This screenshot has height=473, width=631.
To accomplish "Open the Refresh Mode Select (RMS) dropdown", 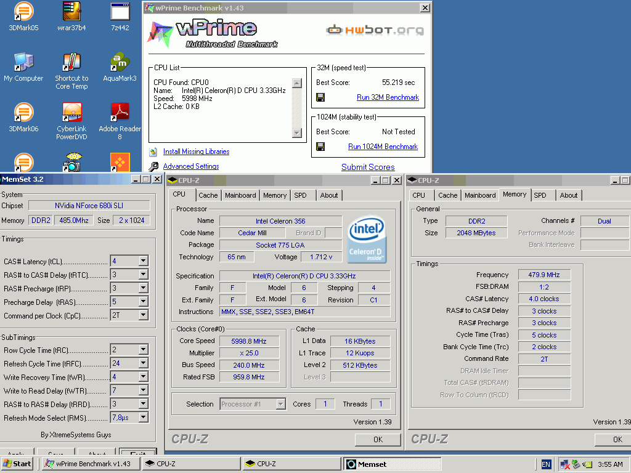I will pyautogui.click(x=143, y=418).
